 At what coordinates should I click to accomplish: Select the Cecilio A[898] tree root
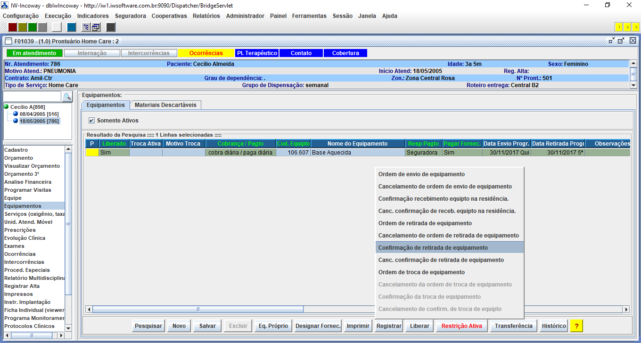click(x=27, y=107)
